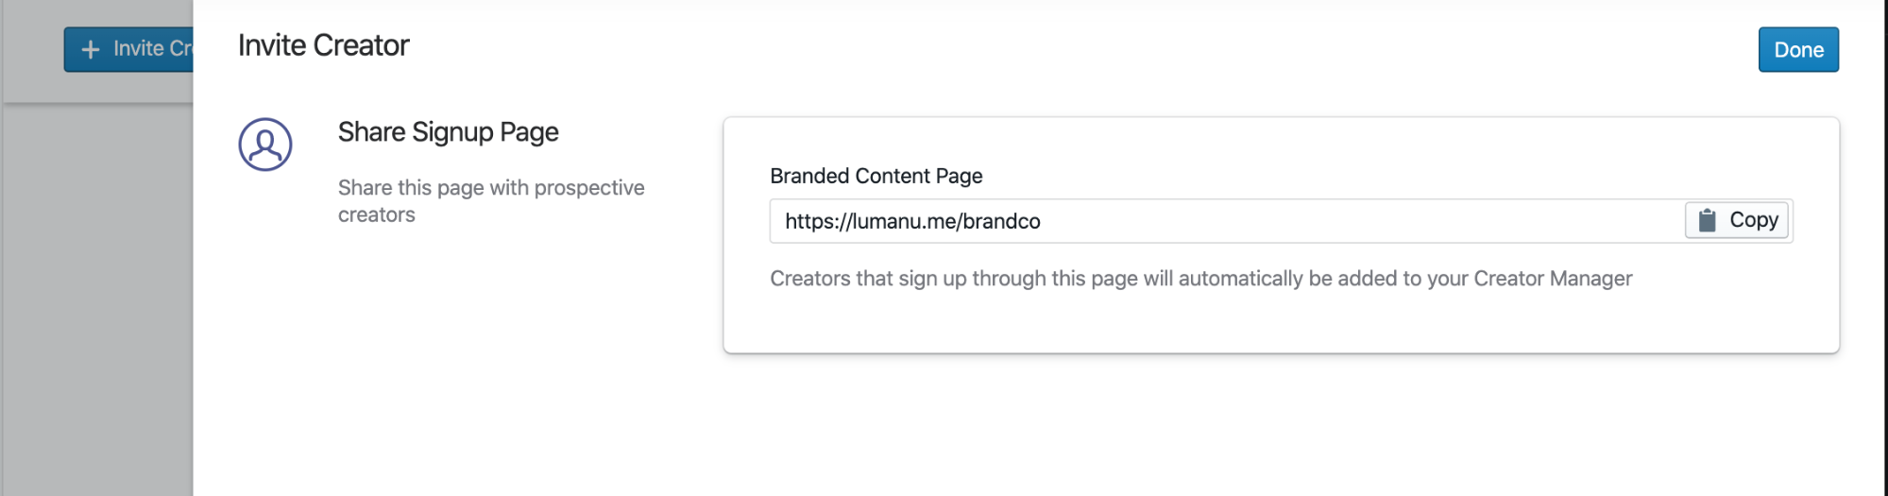Click the Share Signup Page heading
This screenshot has height=496, width=1888.
(x=448, y=132)
